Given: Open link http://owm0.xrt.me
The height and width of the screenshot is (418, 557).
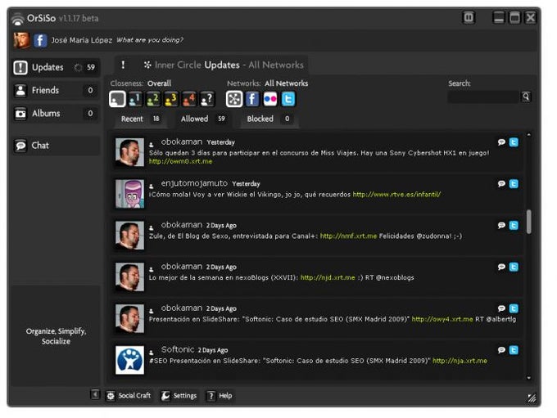Looking at the screenshot, I should (180, 161).
